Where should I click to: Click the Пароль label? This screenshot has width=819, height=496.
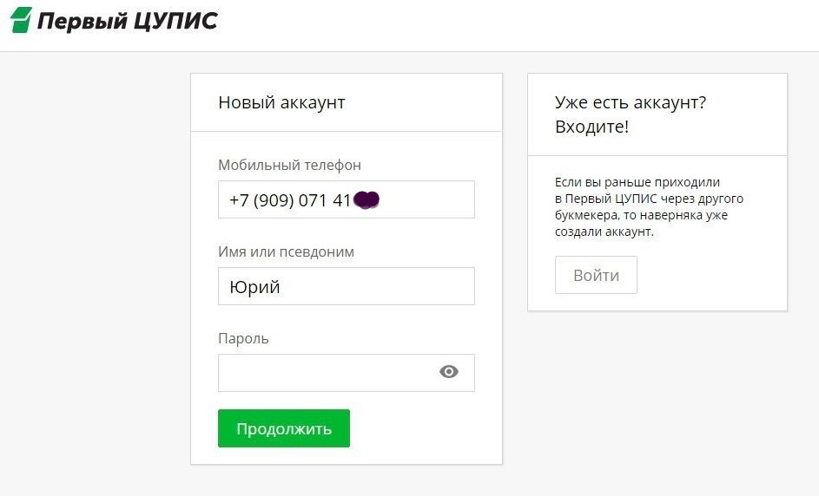[243, 339]
